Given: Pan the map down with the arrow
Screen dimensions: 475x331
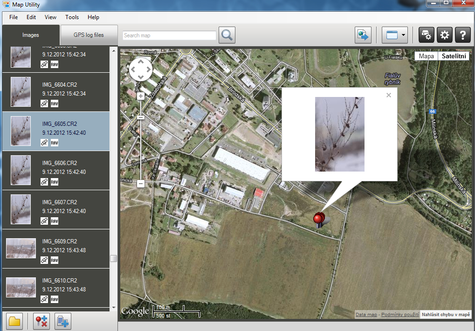Looking at the screenshot, I should click(x=141, y=77).
